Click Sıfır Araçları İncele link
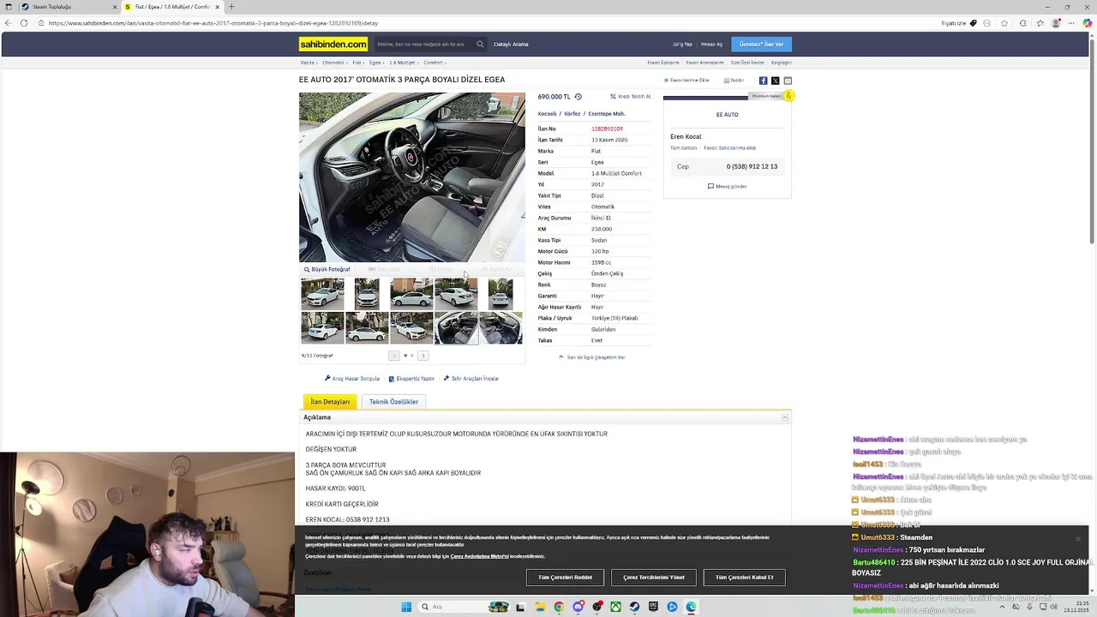Screen dimensions: 1097x617 point(471,379)
